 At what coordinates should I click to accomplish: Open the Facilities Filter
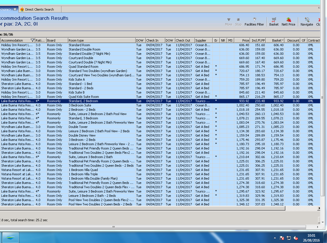(x=254, y=22)
